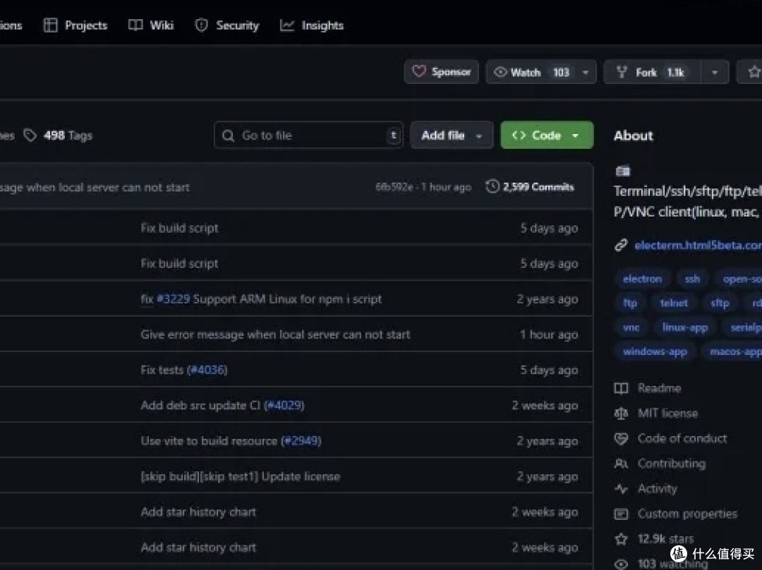Click the commit history clock icon
The image size is (762, 570).
click(492, 187)
